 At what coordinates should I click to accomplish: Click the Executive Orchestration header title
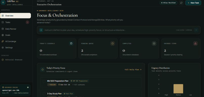tap(49, 4)
